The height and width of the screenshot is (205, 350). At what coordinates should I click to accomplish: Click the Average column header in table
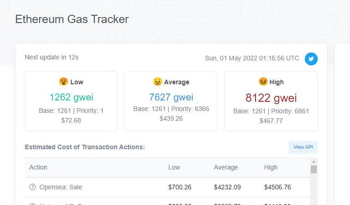tap(226, 167)
